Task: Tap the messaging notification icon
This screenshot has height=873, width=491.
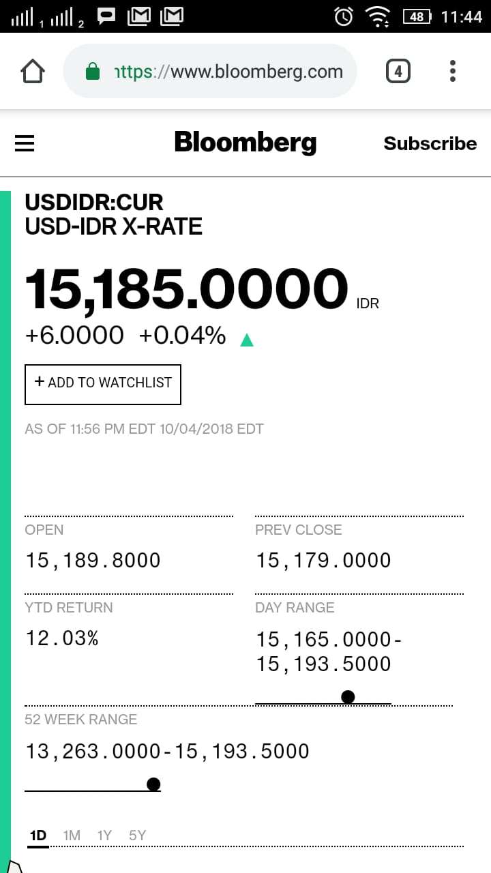Action: (107, 16)
